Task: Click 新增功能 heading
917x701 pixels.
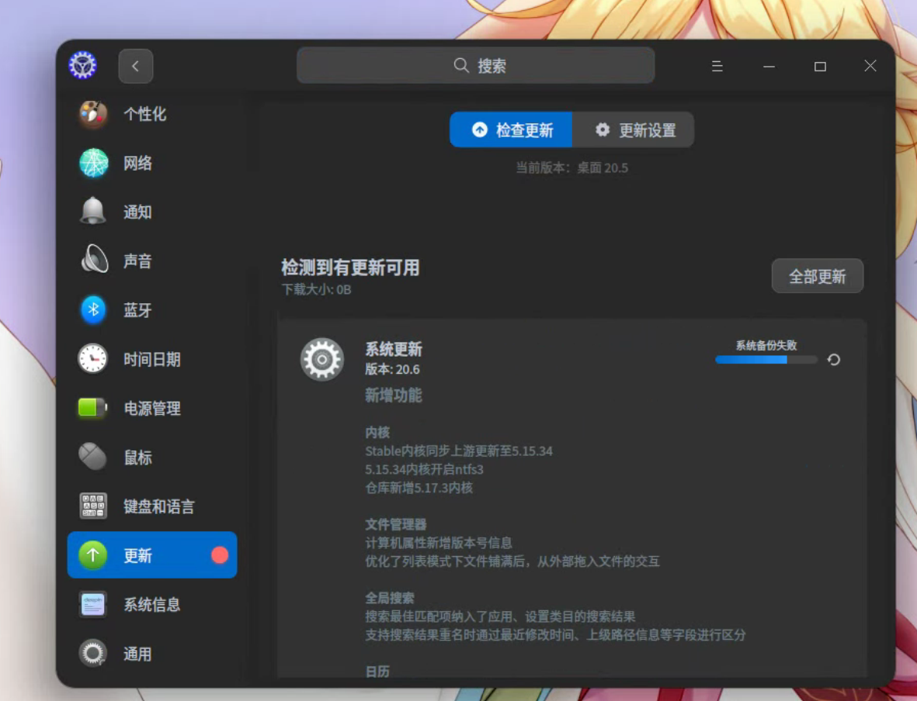Action: 394,395
